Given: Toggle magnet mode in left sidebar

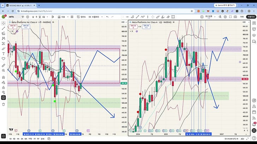Looking at the screenshot, I should point(4,77).
